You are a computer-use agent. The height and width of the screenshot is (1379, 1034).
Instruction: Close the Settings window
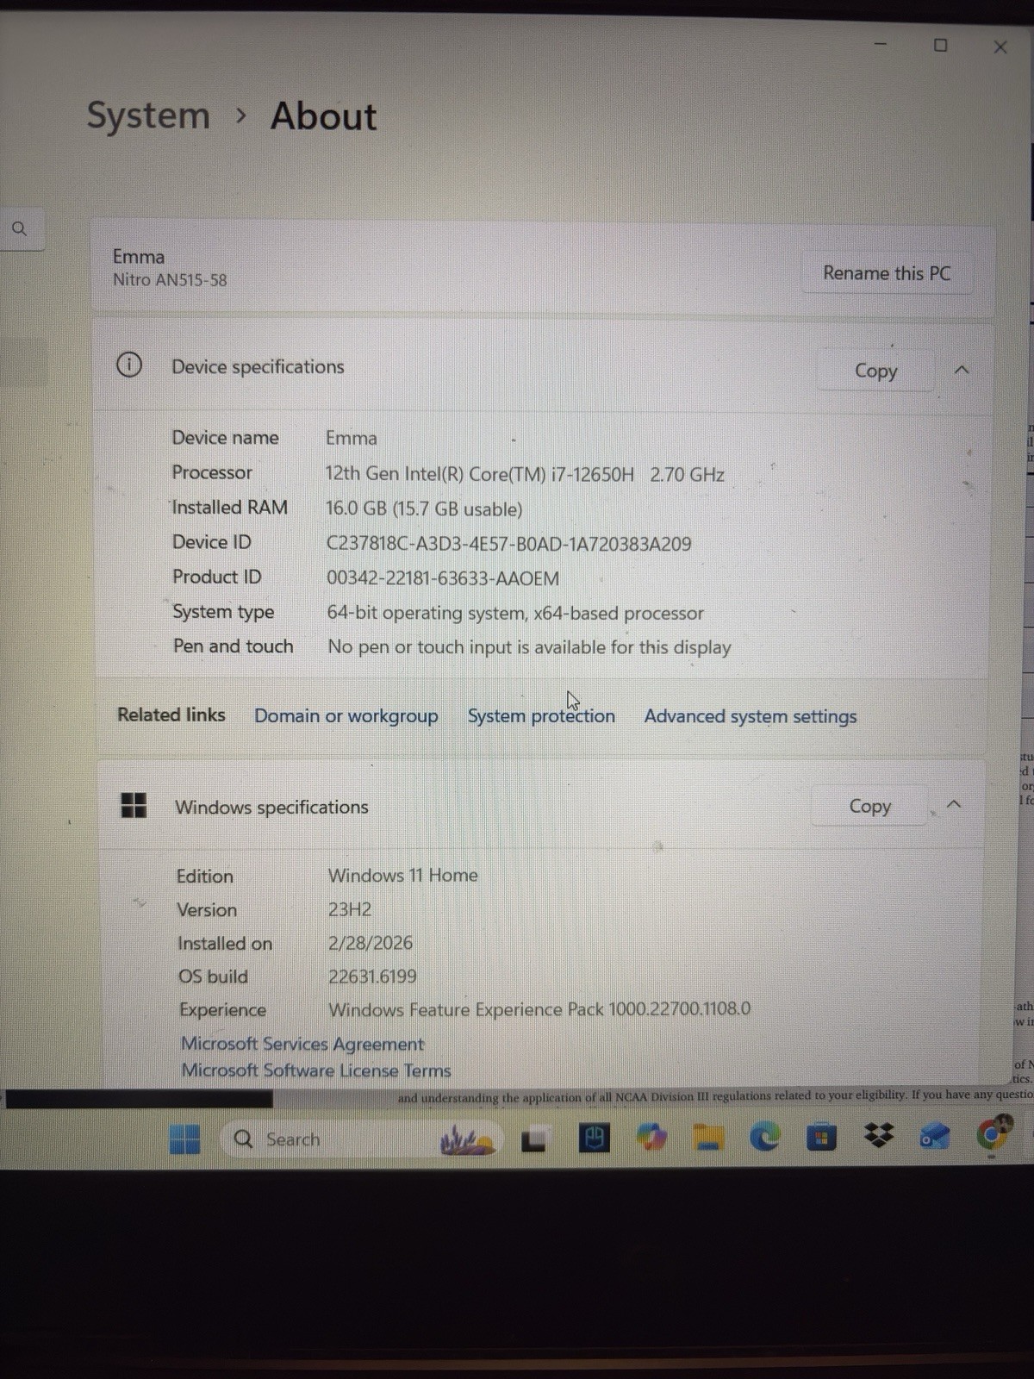tap(1000, 47)
